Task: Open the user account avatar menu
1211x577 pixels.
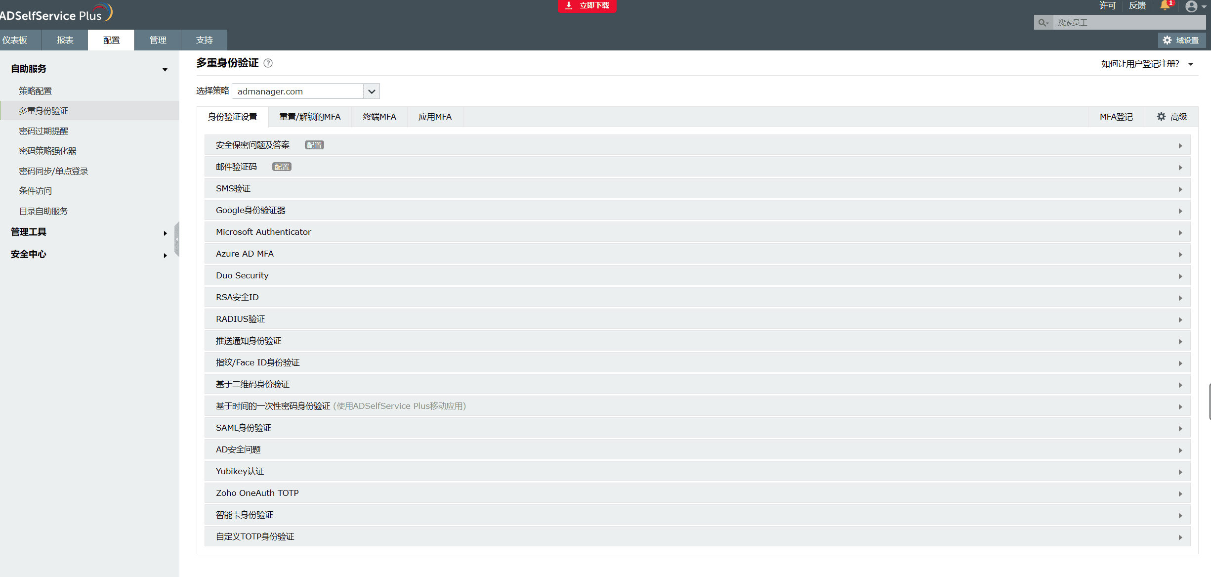Action: (1192, 6)
